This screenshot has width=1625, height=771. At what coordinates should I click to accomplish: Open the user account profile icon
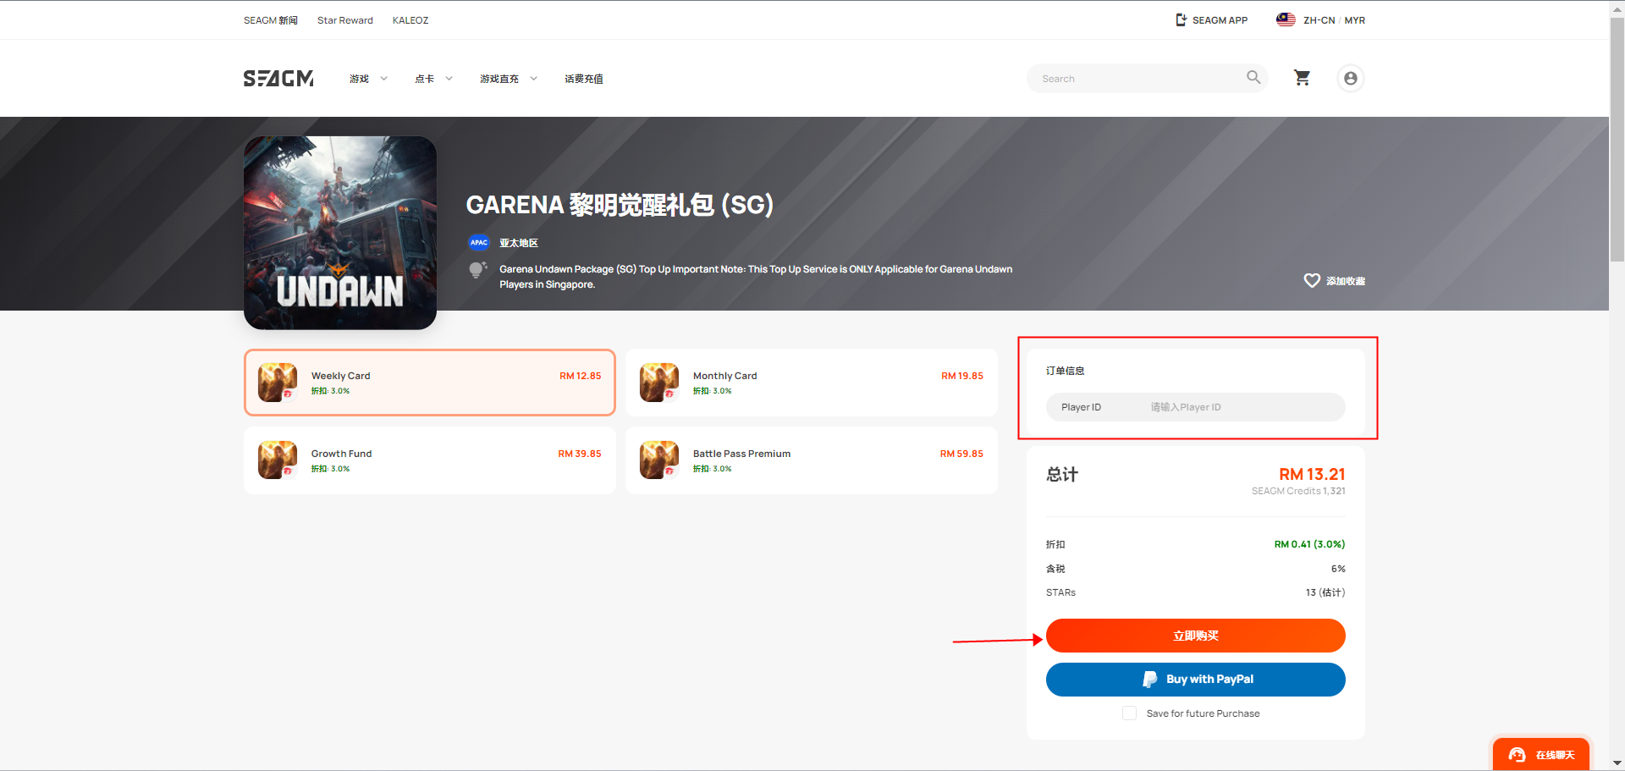1351,78
